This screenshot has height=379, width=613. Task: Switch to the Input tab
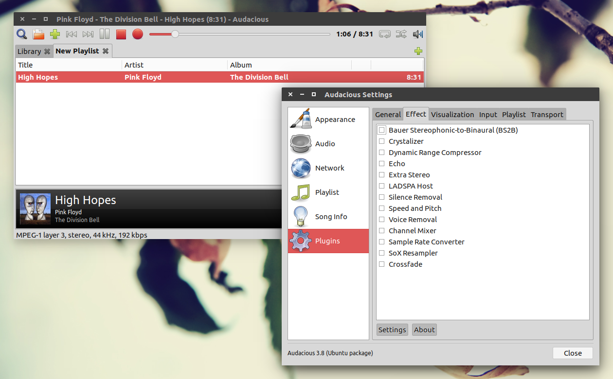click(488, 115)
